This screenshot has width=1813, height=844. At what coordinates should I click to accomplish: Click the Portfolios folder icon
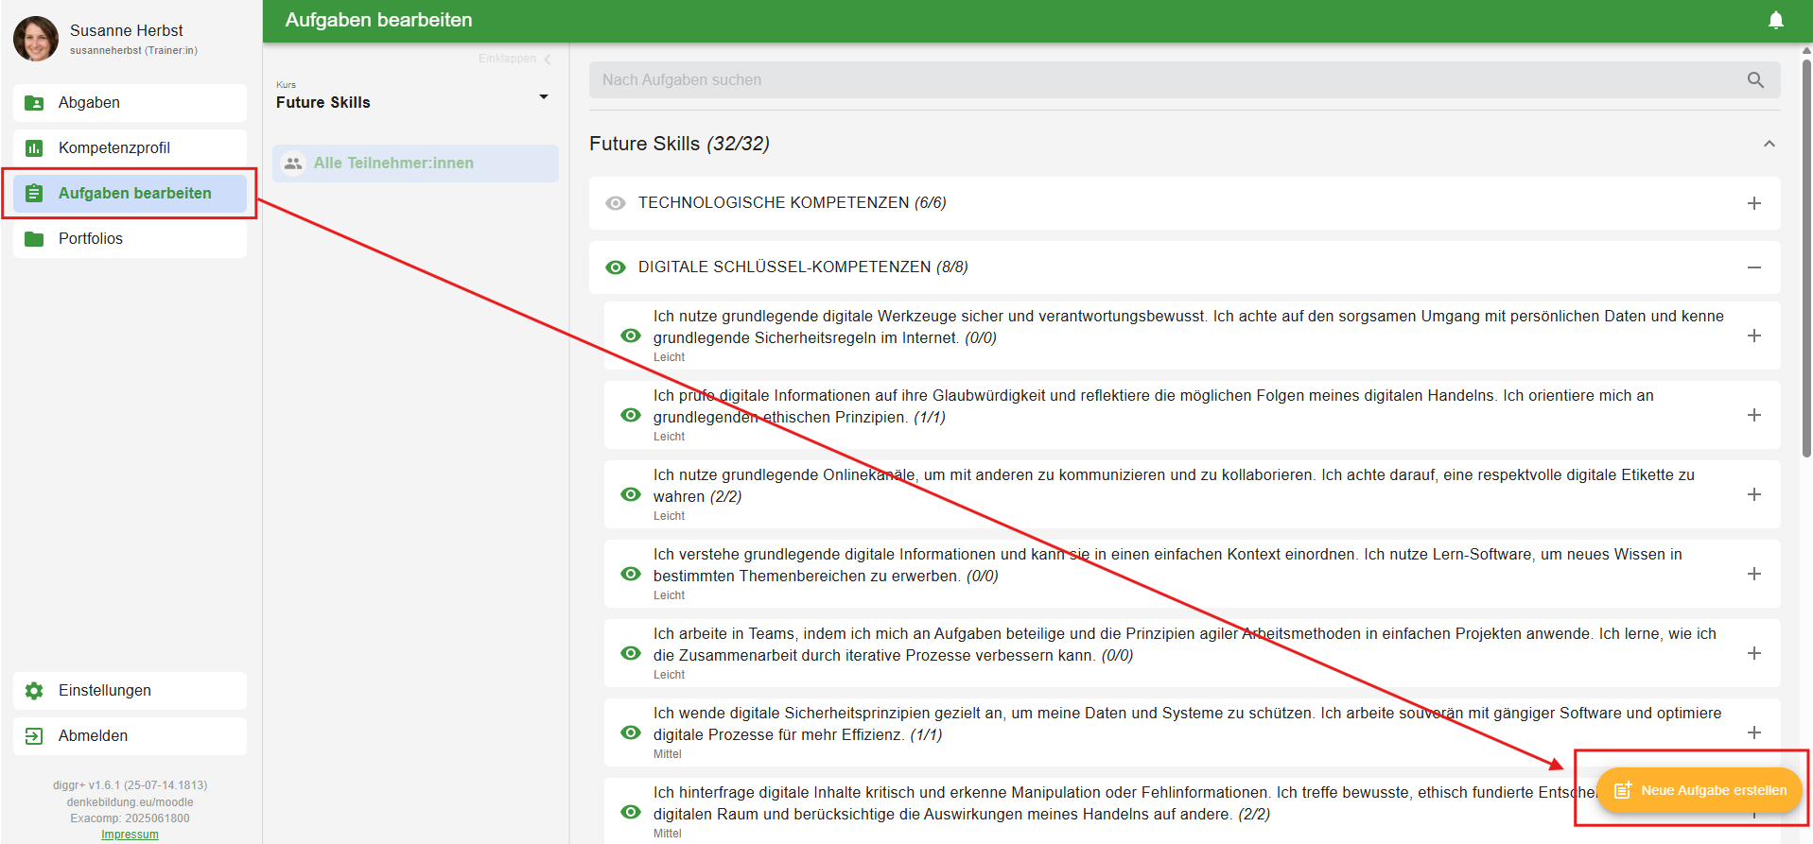34,239
